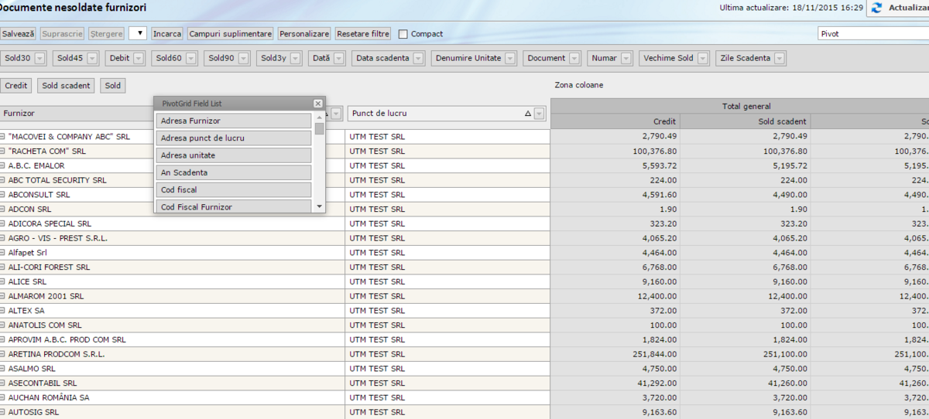Close the PivotGrid Field List popup
The height and width of the screenshot is (419, 929).
pos(317,104)
